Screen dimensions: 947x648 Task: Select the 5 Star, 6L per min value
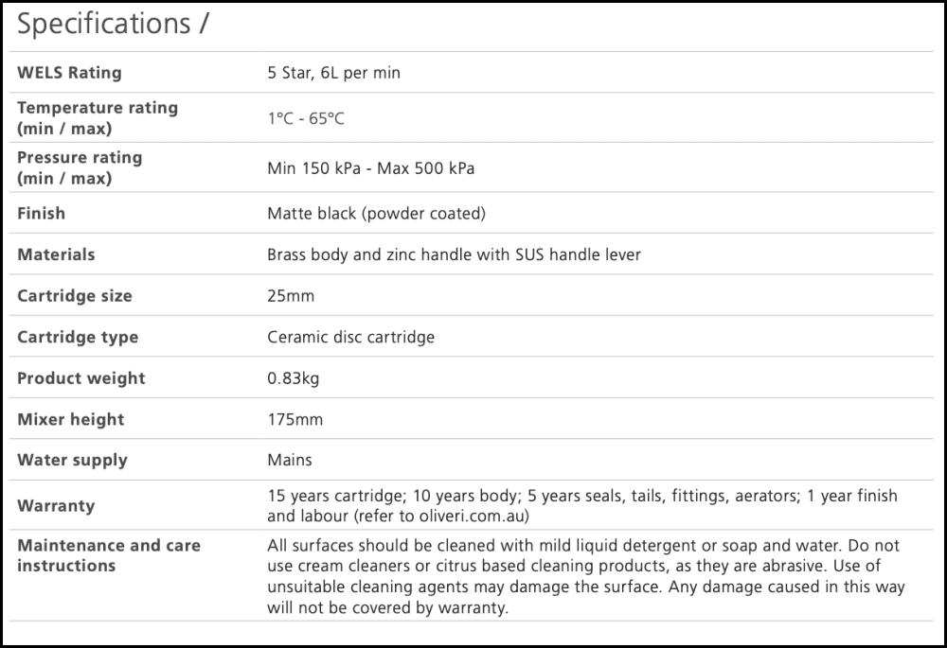pyautogui.click(x=333, y=73)
